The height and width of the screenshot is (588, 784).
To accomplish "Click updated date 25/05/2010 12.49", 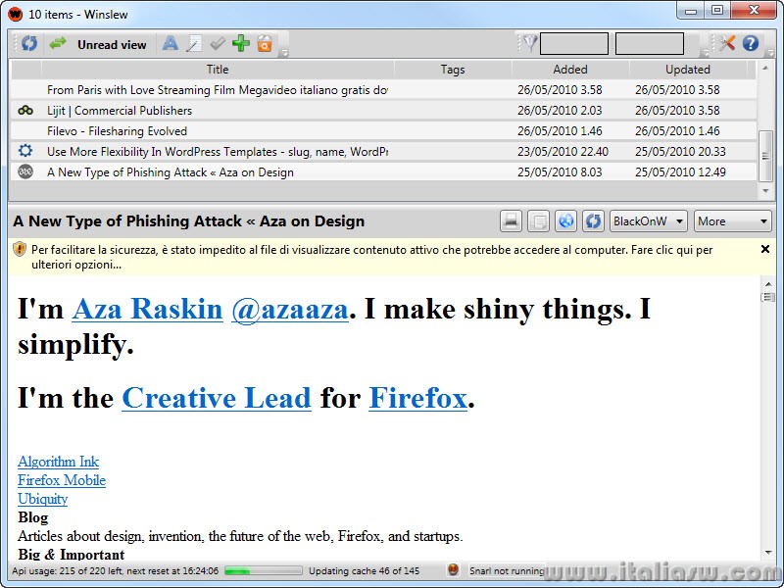I will click(x=680, y=172).
